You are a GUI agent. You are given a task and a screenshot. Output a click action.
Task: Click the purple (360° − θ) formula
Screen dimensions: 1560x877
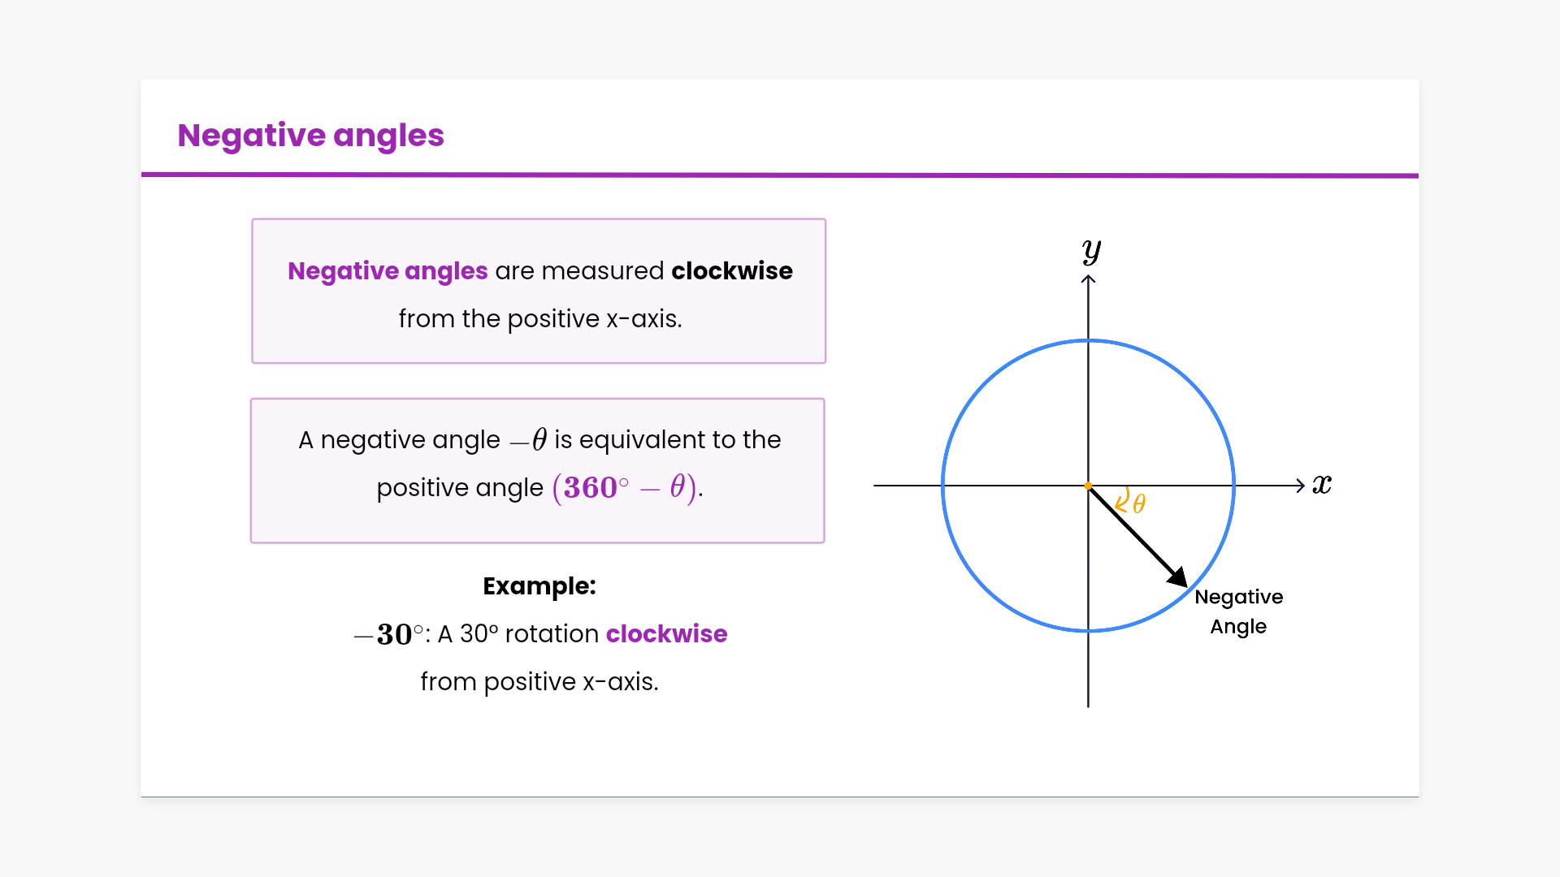(x=624, y=488)
